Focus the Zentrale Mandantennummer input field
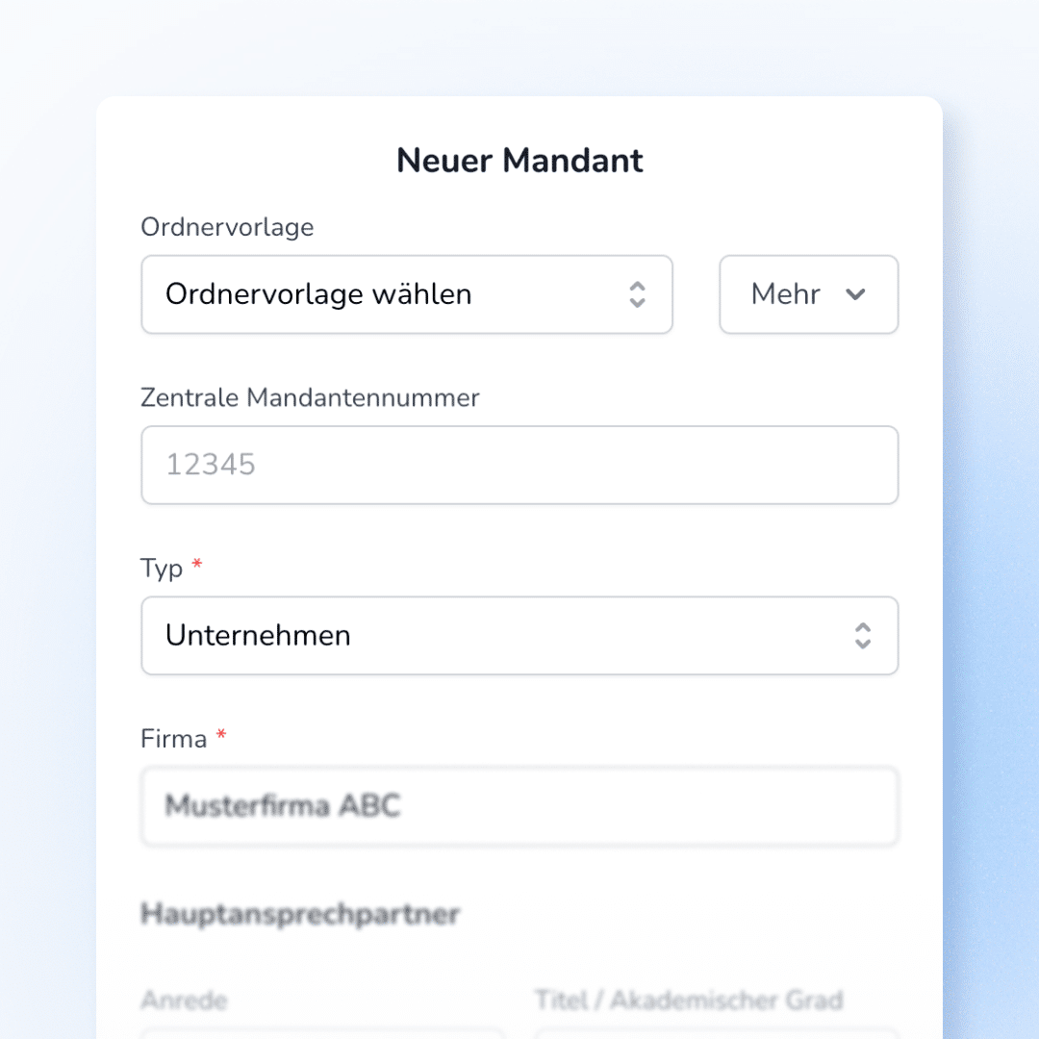This screenshot has width=1039, height=1039. coord(519,466)
